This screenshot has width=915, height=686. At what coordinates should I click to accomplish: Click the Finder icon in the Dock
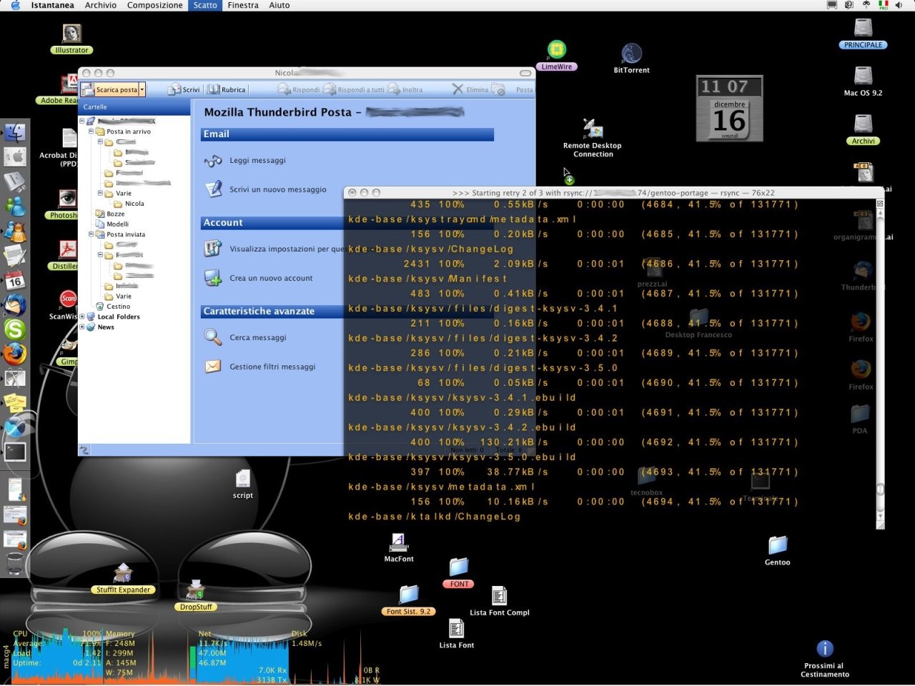pyautogui.click(x=15, y=133)
